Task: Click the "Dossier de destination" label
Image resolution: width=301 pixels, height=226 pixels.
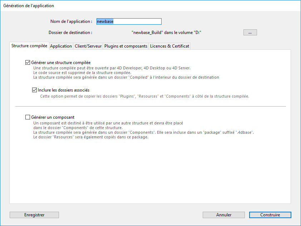Action: 70,33
